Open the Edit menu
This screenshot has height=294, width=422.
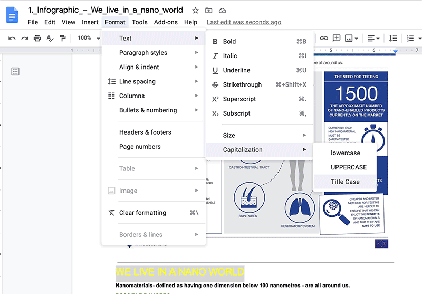[50, 22]
